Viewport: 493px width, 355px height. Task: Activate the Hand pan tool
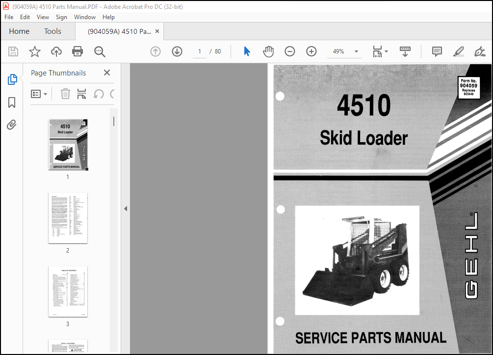click(268, 51)
